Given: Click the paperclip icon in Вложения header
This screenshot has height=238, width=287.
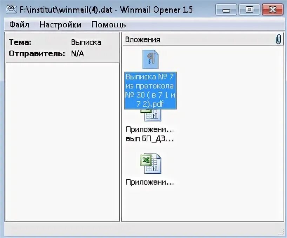Looking at the screenshot, I should coord(278,39).
